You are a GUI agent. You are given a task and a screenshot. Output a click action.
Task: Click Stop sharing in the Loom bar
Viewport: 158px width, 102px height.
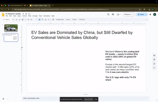[88, 99]
